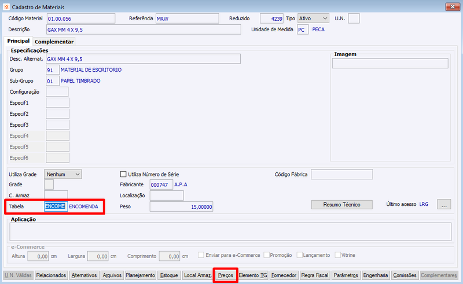Click the ellipsis button next to Último acesso

444,204
